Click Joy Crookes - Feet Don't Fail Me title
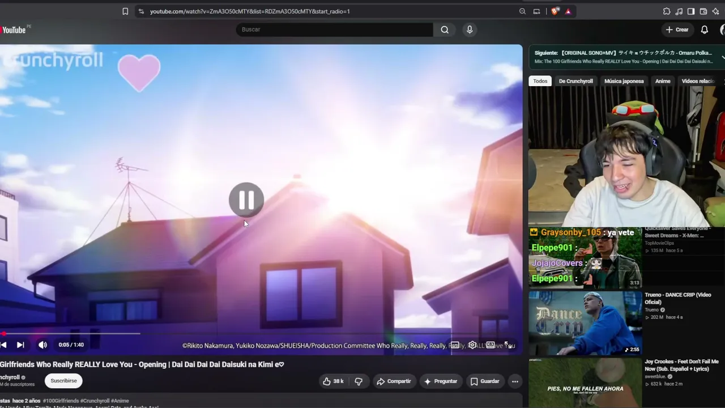Image resolution: width=725 pixels, height=408 pixels. 681,365
